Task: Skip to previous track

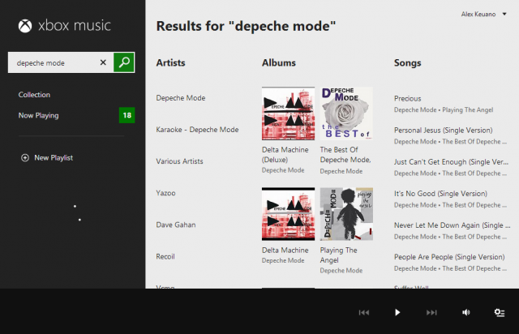Action: pos(364,312)
